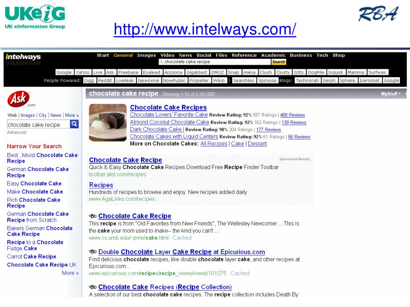The image size is (410, 307).
Task: Choose the Surfwax engine button
Action: (377, 72)
